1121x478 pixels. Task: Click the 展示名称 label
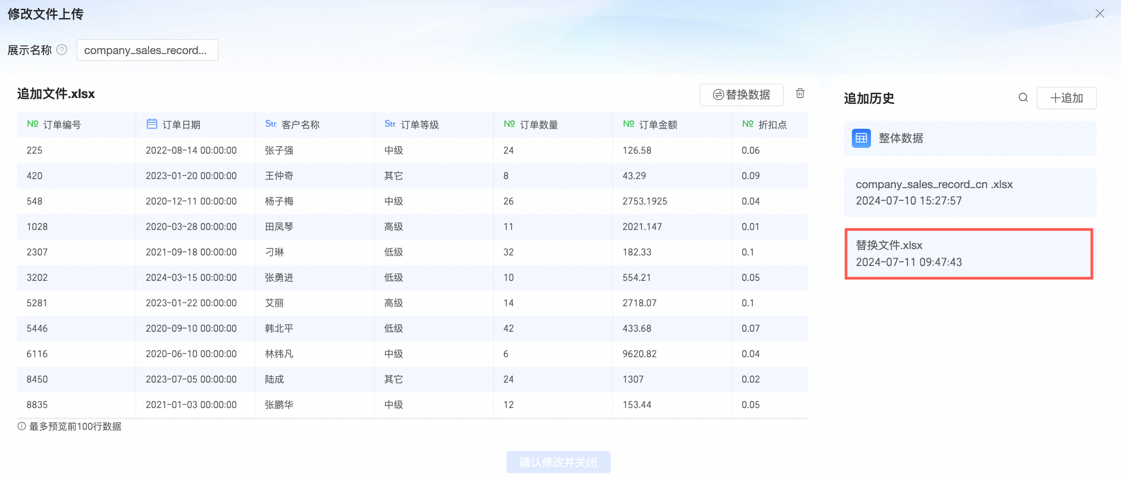click(30, 50)
